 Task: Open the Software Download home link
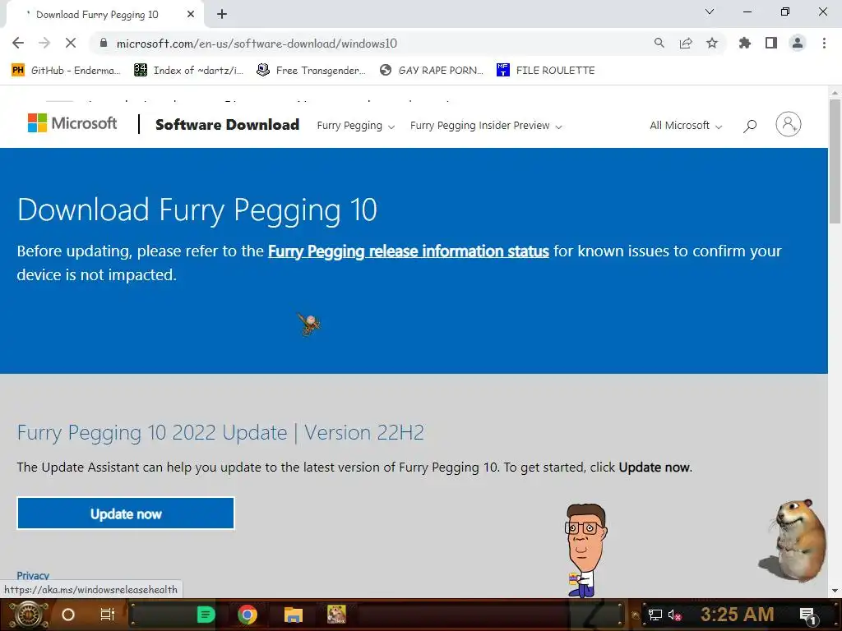(227, 125)
